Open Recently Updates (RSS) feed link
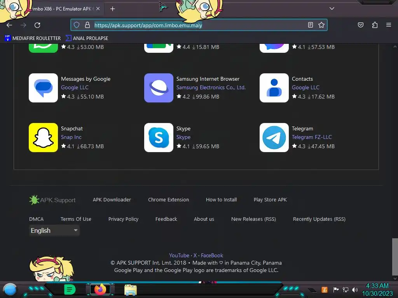 (319, 219)
